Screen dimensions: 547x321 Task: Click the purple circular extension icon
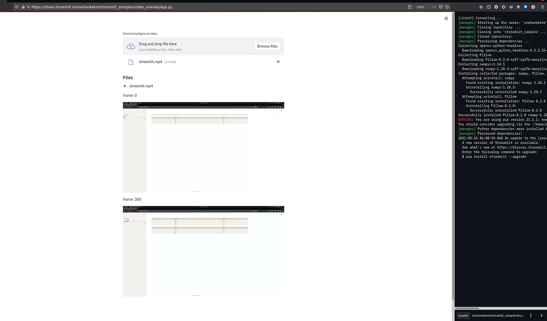(533, 7)
